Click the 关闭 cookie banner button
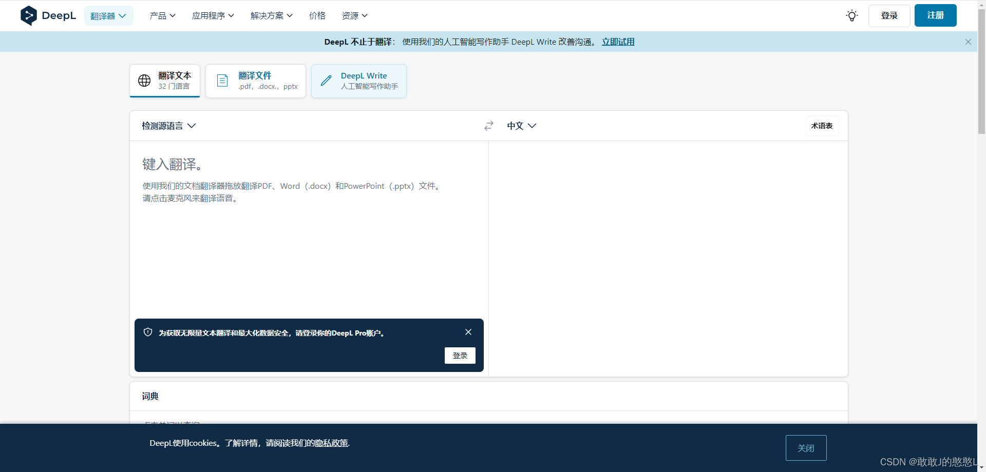 pos(806,448)
